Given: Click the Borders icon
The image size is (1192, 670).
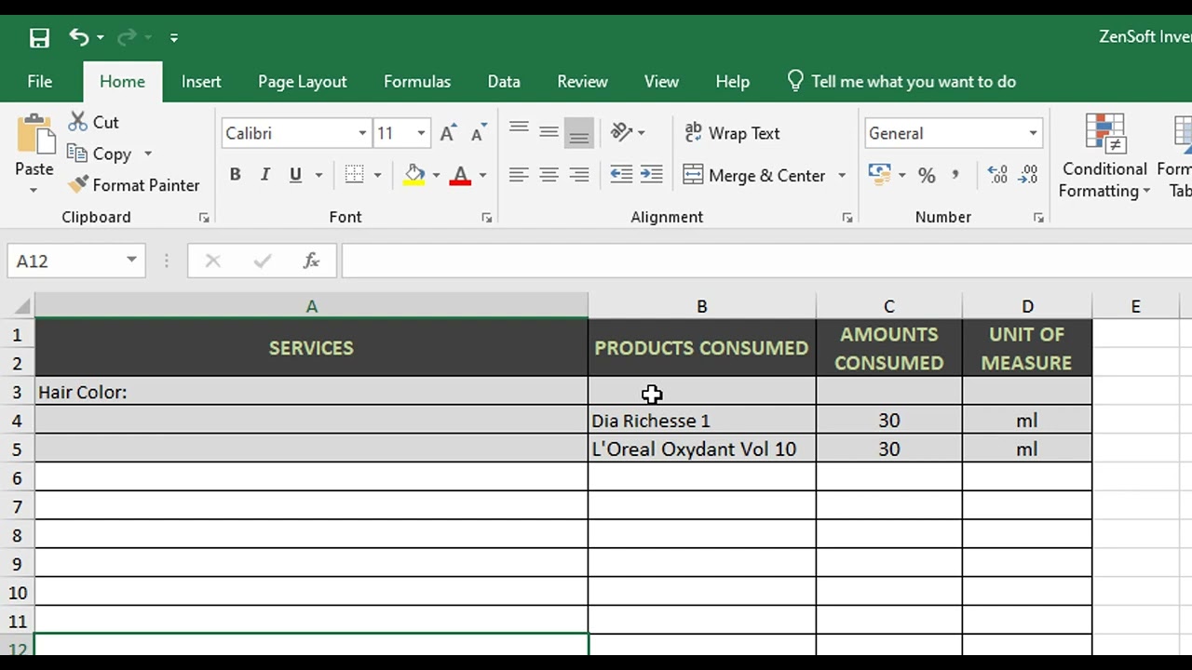Looking at the screenshot, I should 354,175.
